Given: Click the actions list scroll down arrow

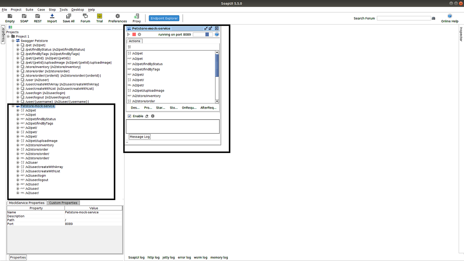Looking at the screenshot, I should [x=217, y=101].
